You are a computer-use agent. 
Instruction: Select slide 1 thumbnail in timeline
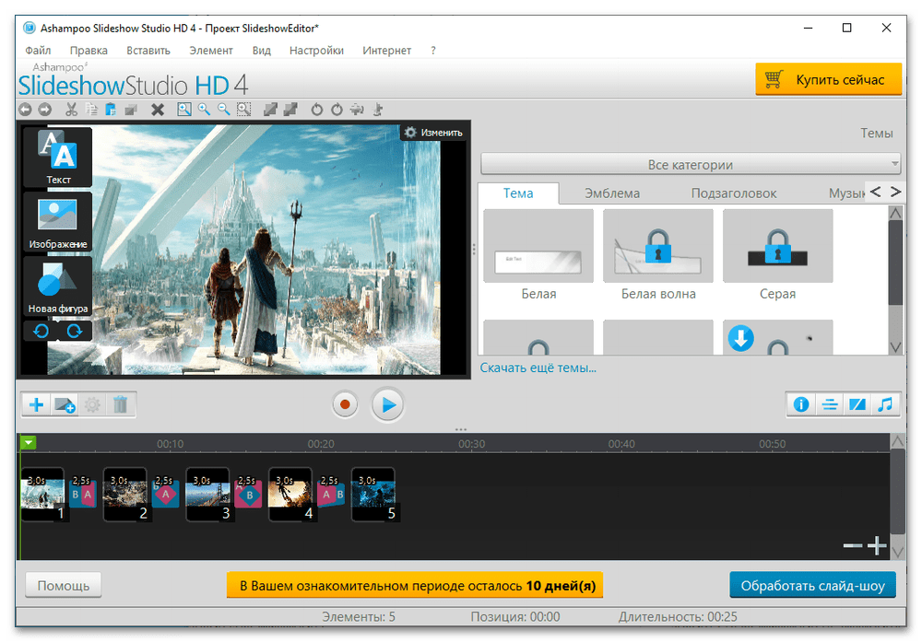43,495
